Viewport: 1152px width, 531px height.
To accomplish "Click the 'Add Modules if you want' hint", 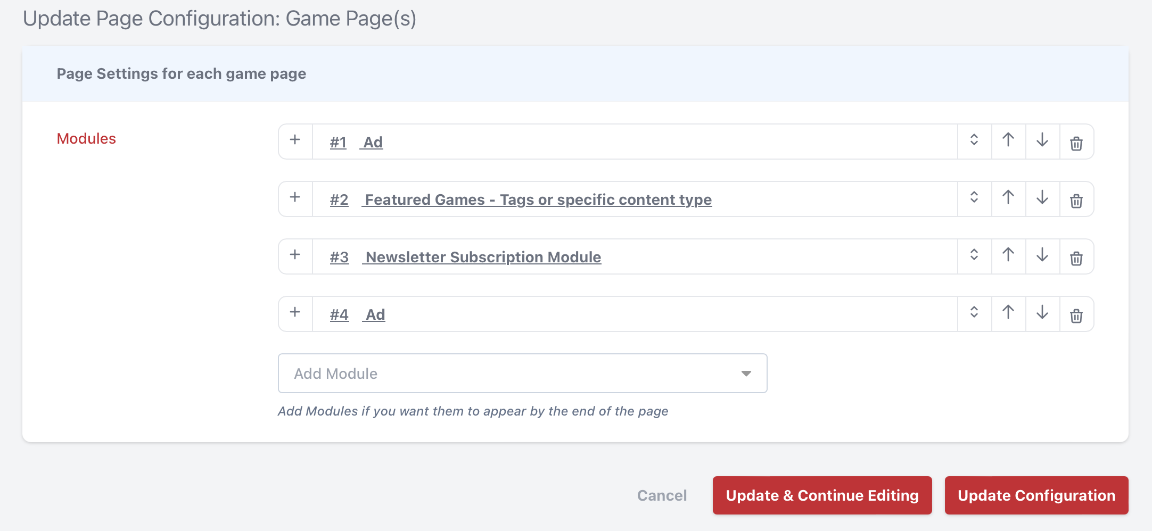I will click(x=473, y=411).
